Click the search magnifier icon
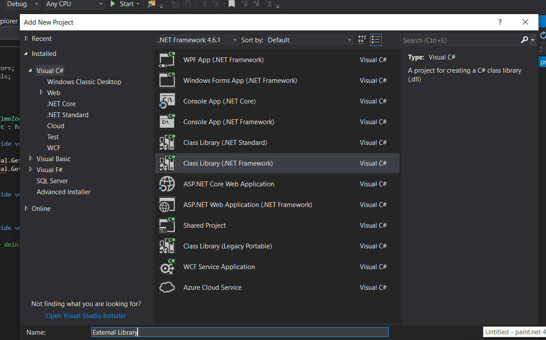The width and height of the screenshot is (546, 340). 524,40
